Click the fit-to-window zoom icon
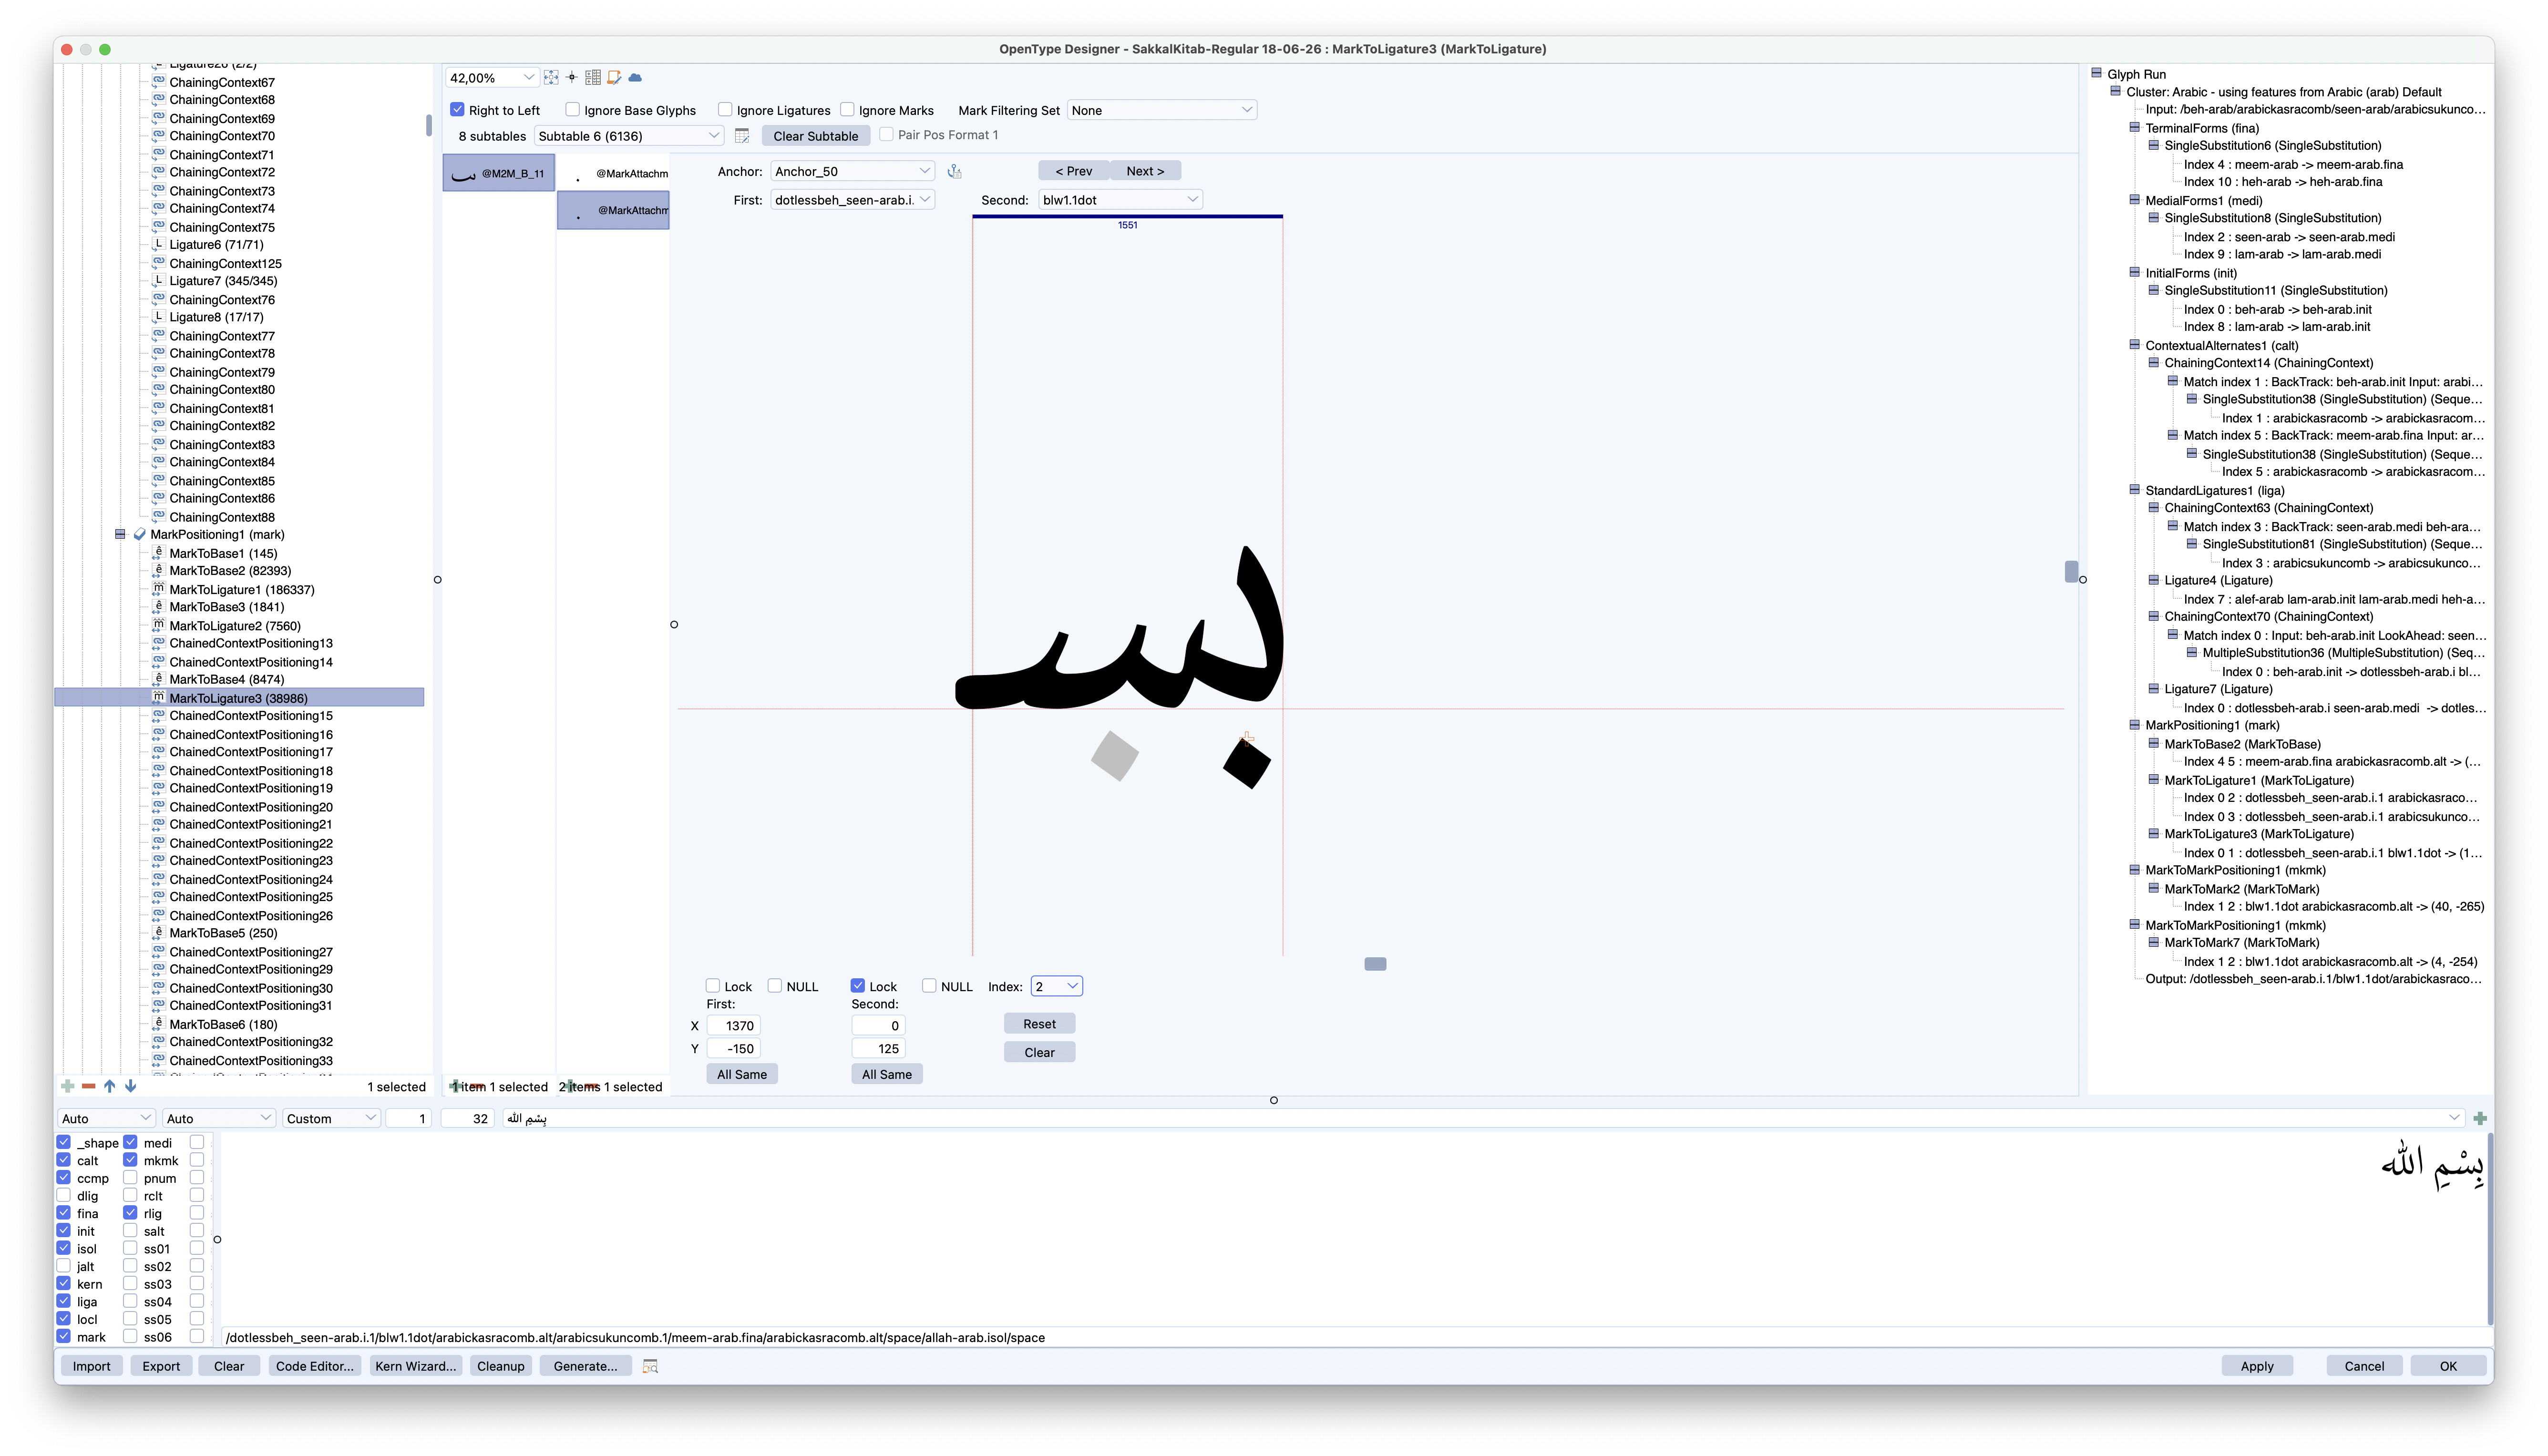This screenshot has height=1456, width=2548. (x=551, y=77)
